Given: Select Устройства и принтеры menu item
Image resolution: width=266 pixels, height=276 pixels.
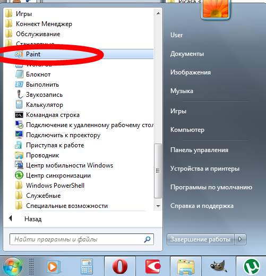Looking at the screenshot, I should point(205,169).
